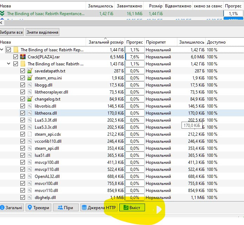Collapse the root torrent folder tree
This screenshot has width=244, height=225.
(2, 50)
